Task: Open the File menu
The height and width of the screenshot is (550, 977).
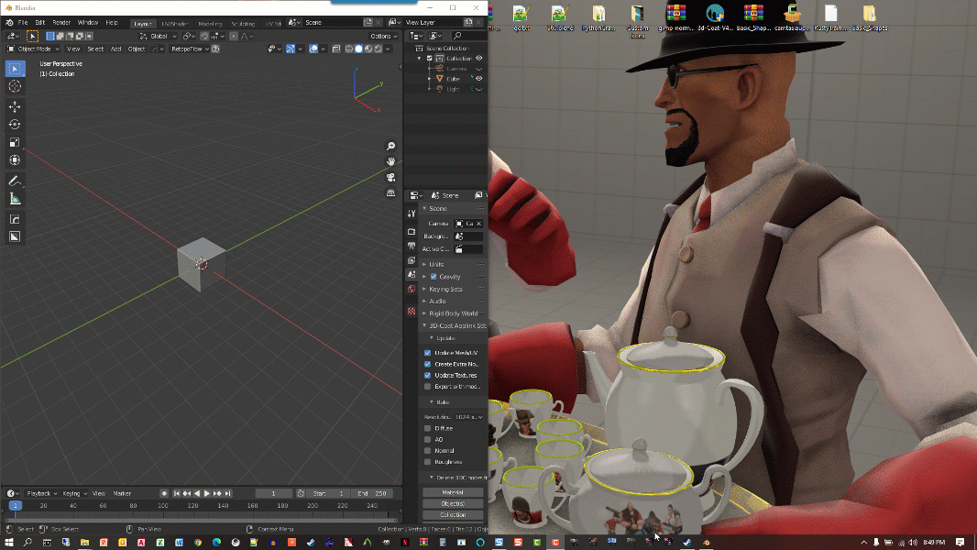Action: 23,22
